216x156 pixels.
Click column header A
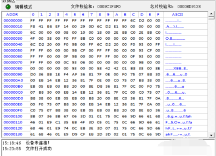pos(117,15)
